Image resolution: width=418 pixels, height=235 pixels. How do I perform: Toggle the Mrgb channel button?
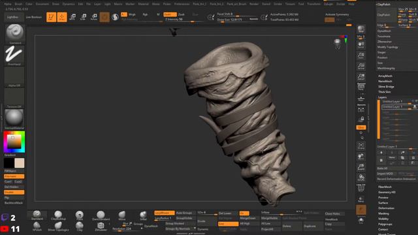pos(132,14)
